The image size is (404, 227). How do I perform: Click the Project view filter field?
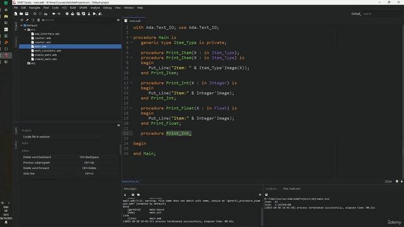(x=80, y=20)
